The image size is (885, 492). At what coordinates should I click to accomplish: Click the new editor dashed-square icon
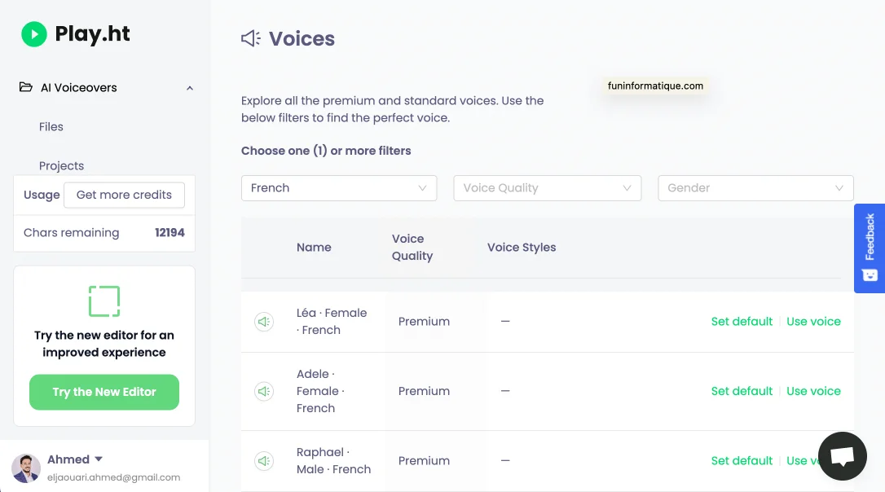pyautogui.click(x=104, y=301)
